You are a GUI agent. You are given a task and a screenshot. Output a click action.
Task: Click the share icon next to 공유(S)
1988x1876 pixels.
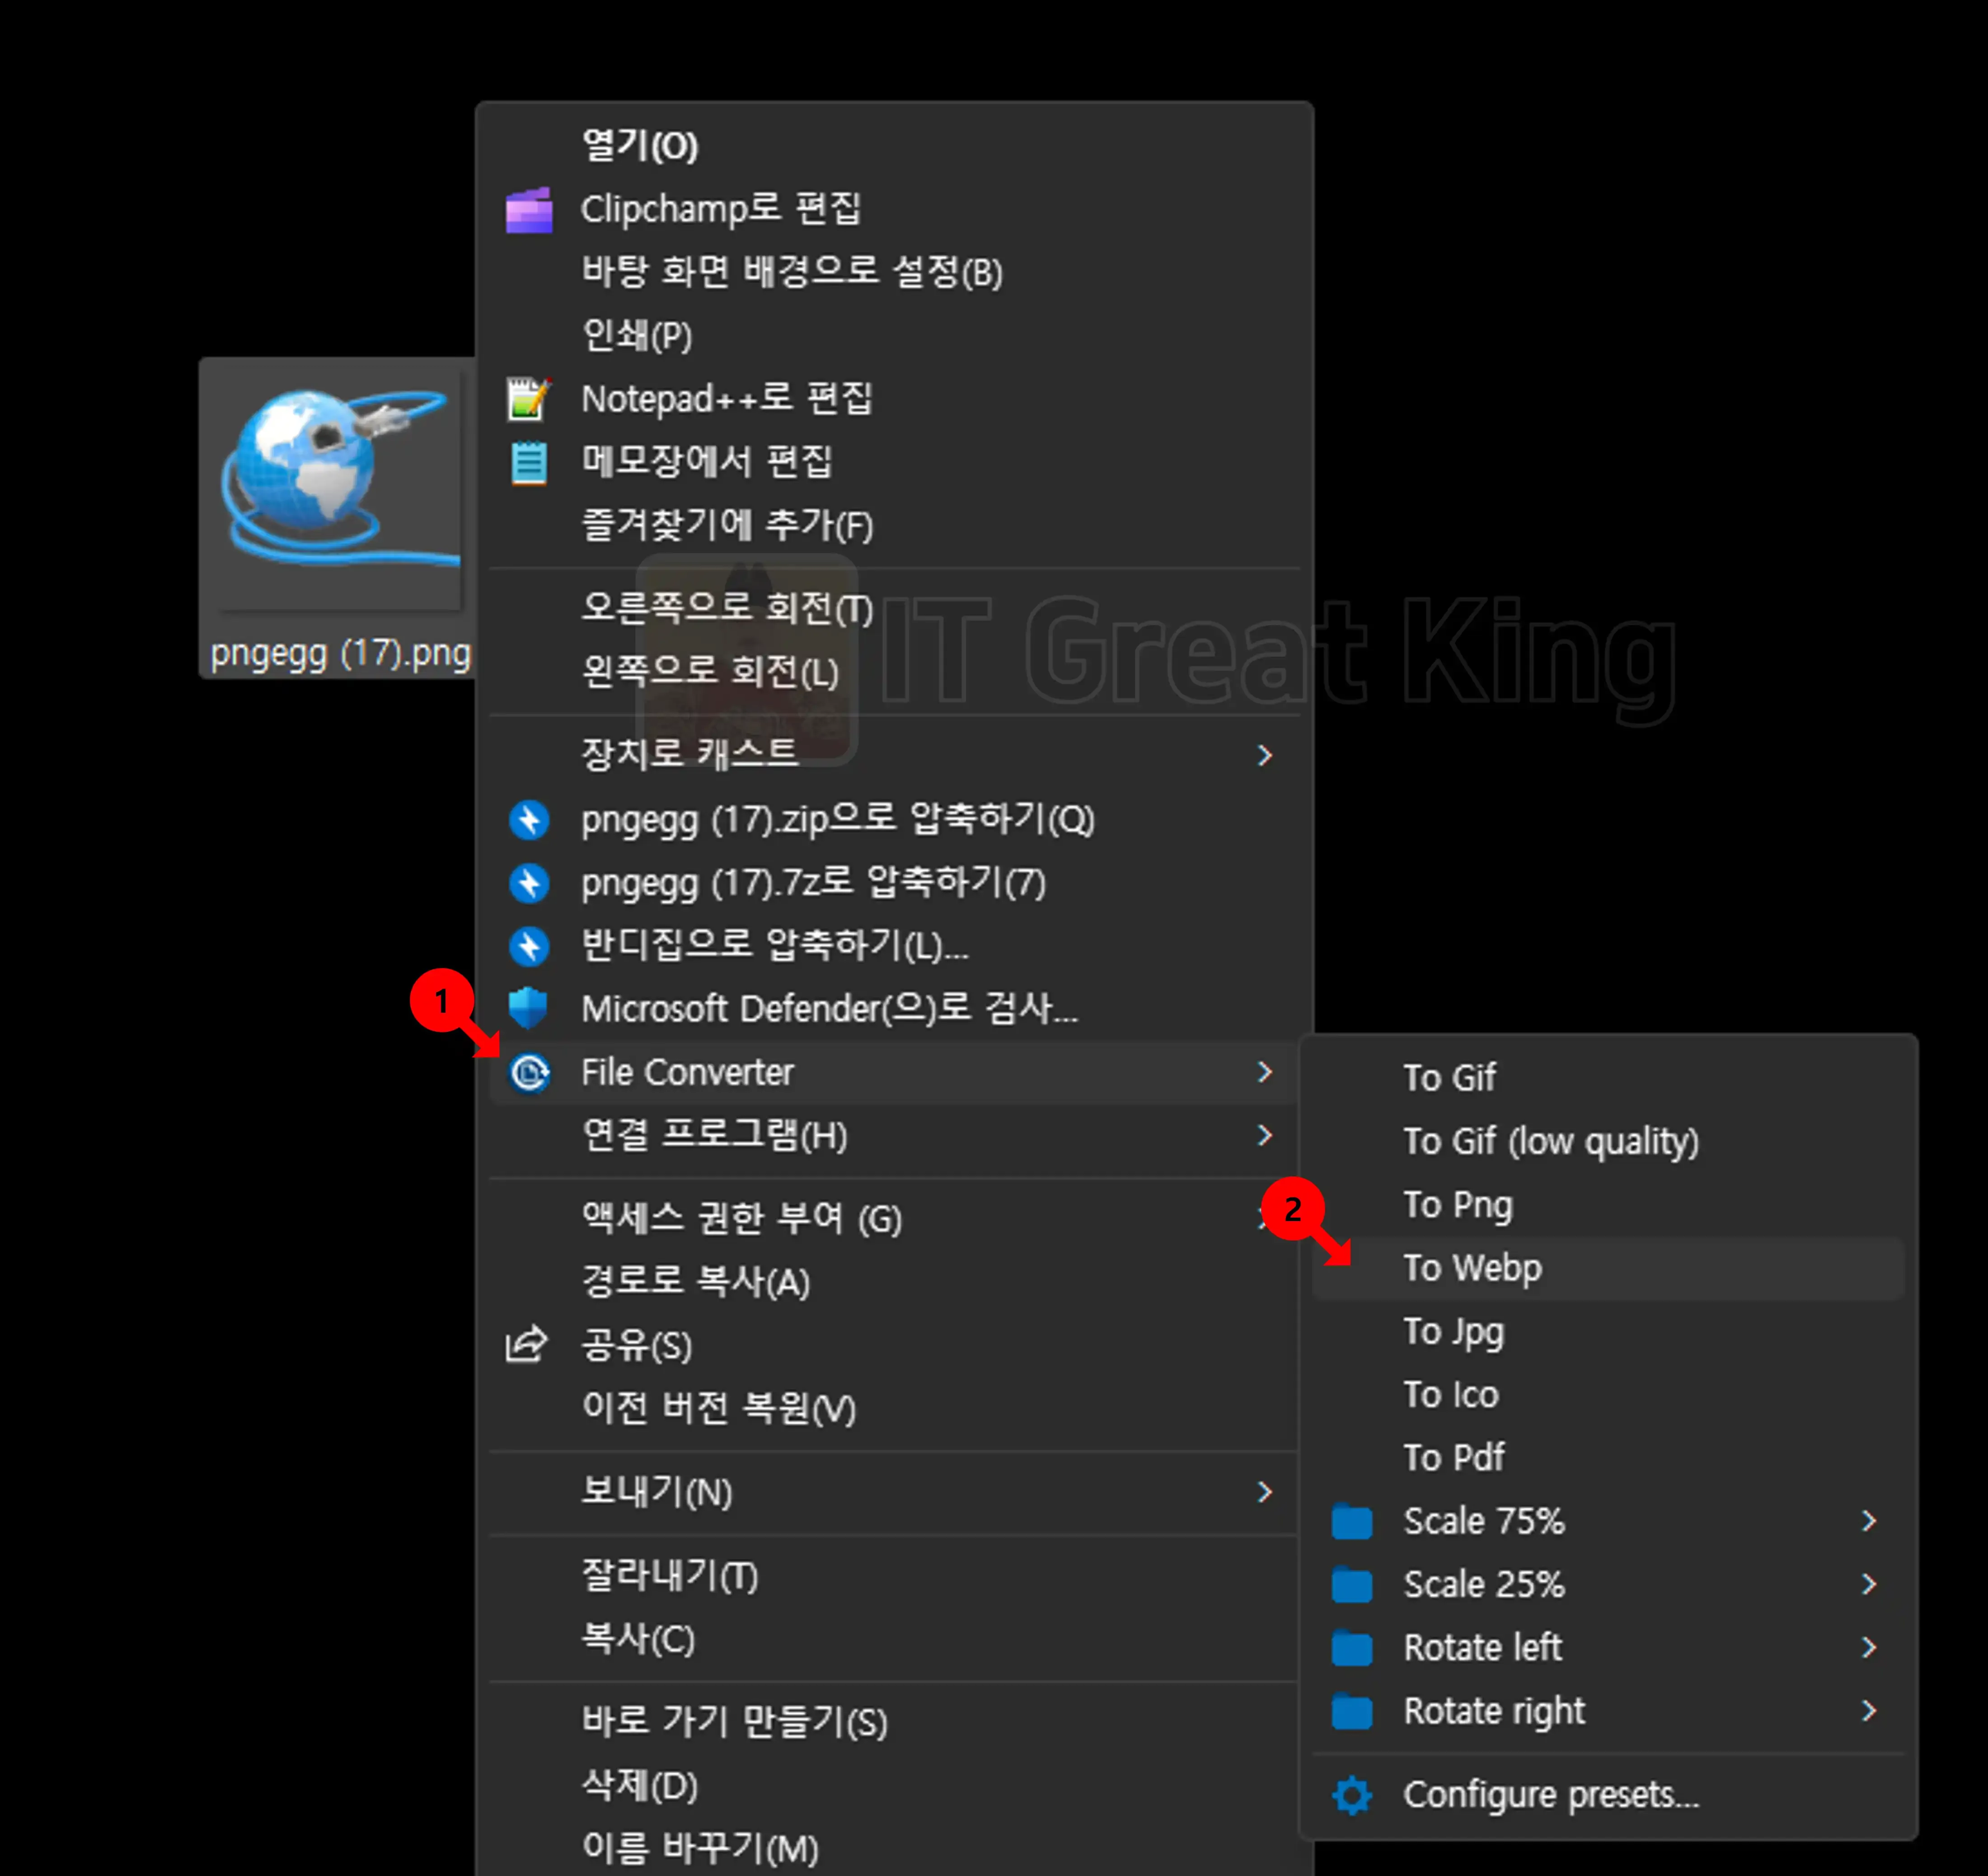(x=527, y=1345)
